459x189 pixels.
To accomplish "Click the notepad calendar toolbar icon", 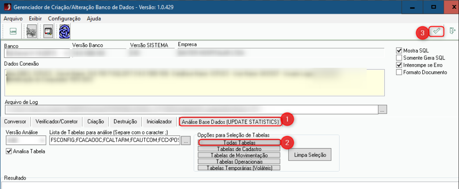I will 48,32.
